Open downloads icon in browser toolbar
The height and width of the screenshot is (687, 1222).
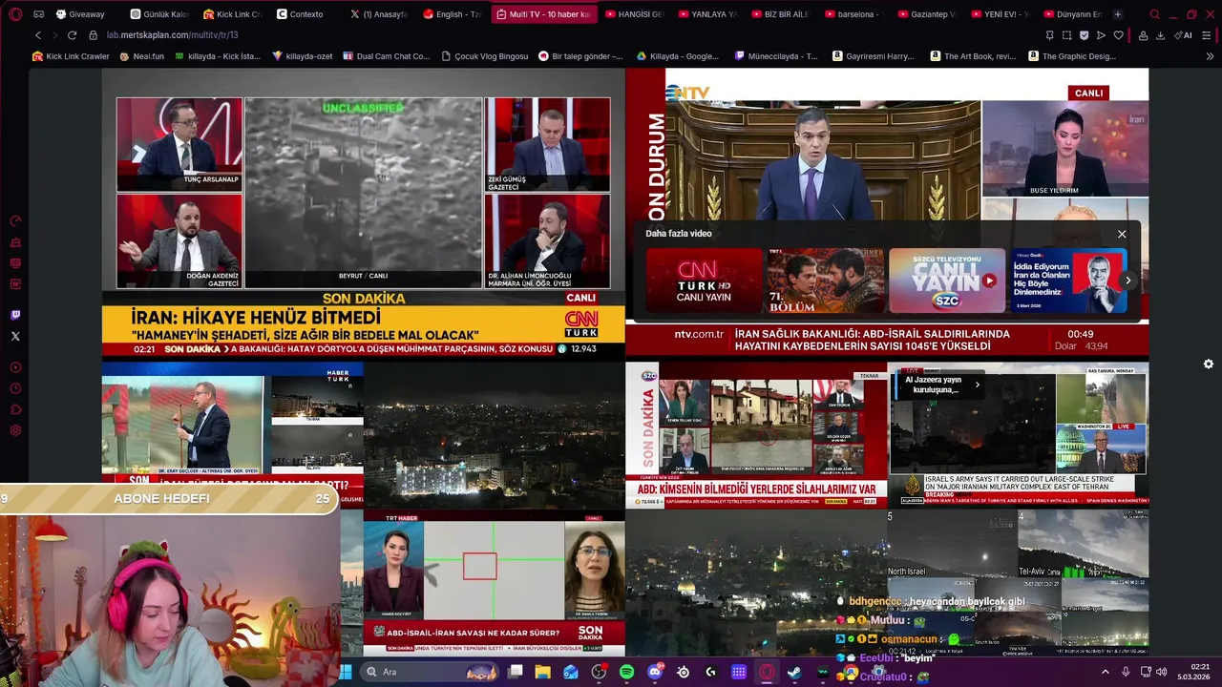[1161, 35]
